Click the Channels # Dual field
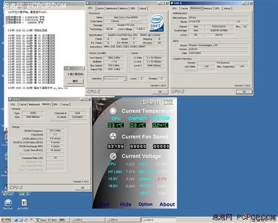The image size is (278, 223). click(77, 113)
